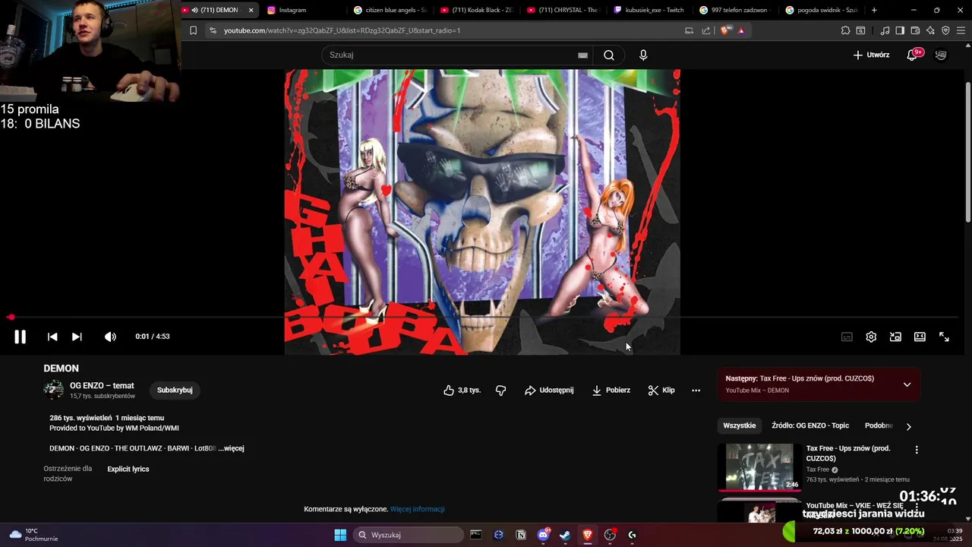Image resolution: width=972 pixels, height=547 pixels.
Task: Switch to the pogoda swidnik tab
Action: [x=822, y=10]
